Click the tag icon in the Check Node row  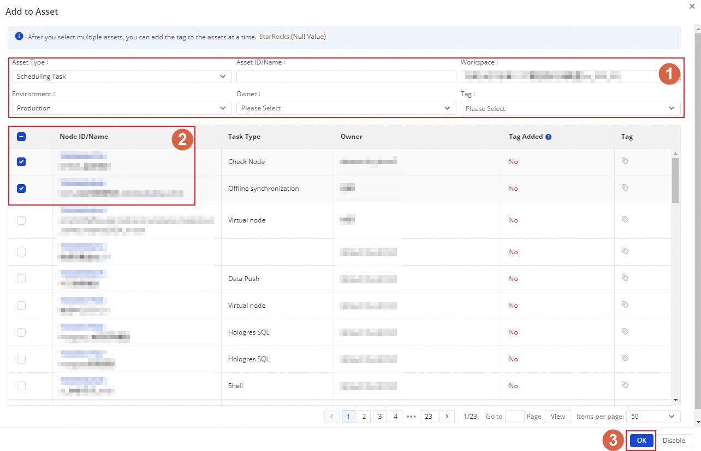tap(625, 161)
